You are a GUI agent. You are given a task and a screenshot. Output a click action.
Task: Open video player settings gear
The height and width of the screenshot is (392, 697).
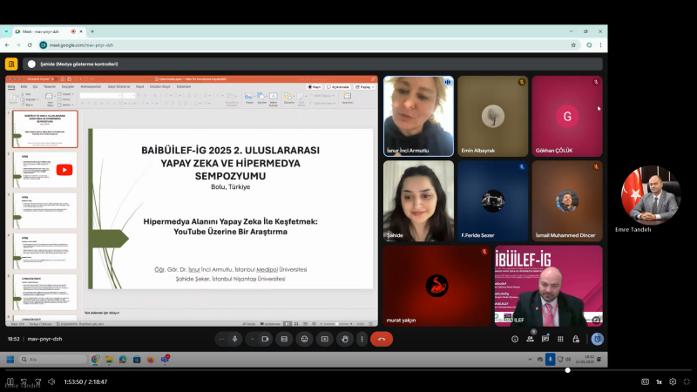(673, 382)
